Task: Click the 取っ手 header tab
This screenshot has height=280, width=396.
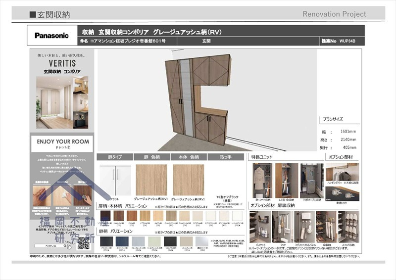Action: click(226, 157)
